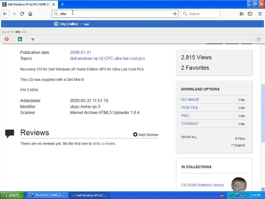
Task: Search nlite with DuckDuckGo icon
Action: [x=6, y=39]
